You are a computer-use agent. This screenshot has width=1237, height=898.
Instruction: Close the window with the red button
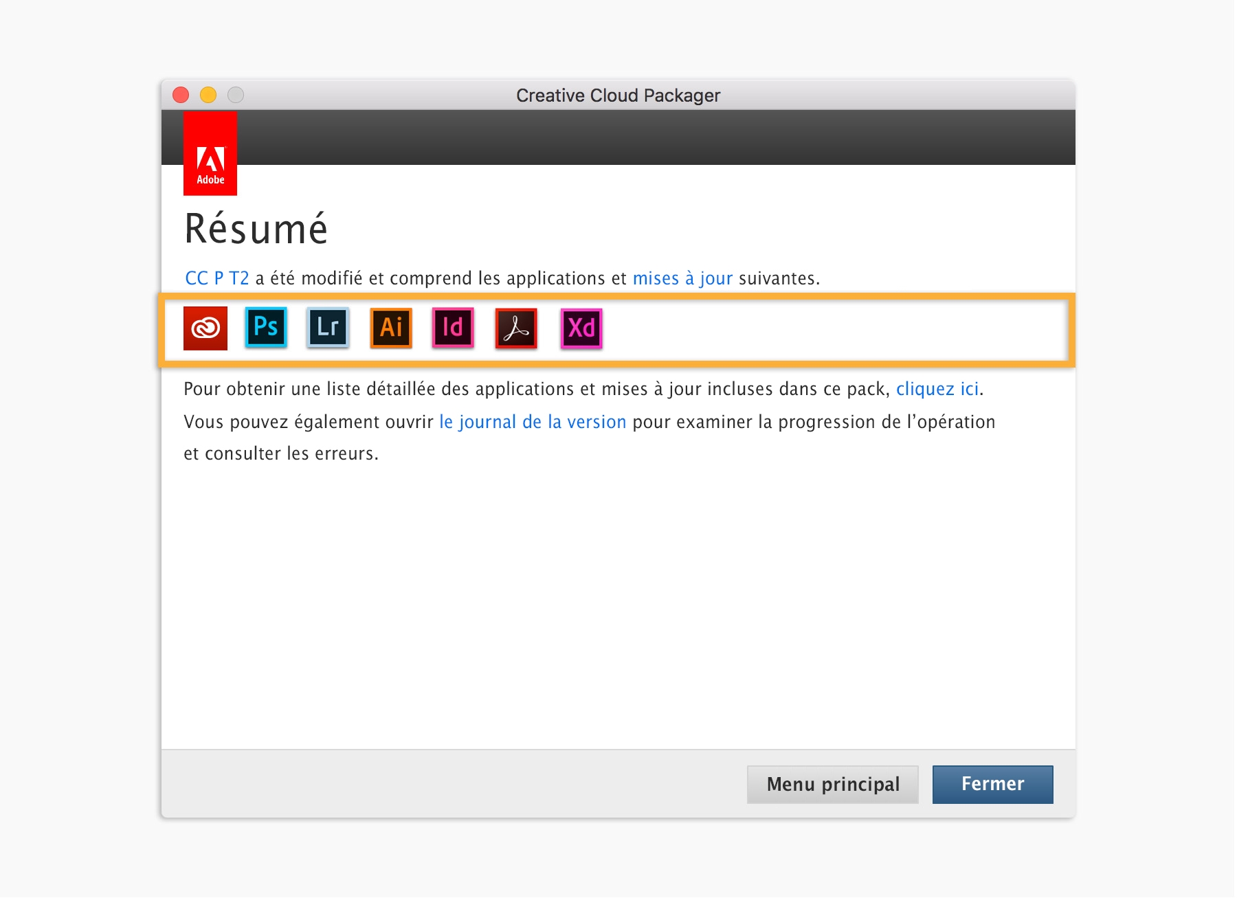181,95
